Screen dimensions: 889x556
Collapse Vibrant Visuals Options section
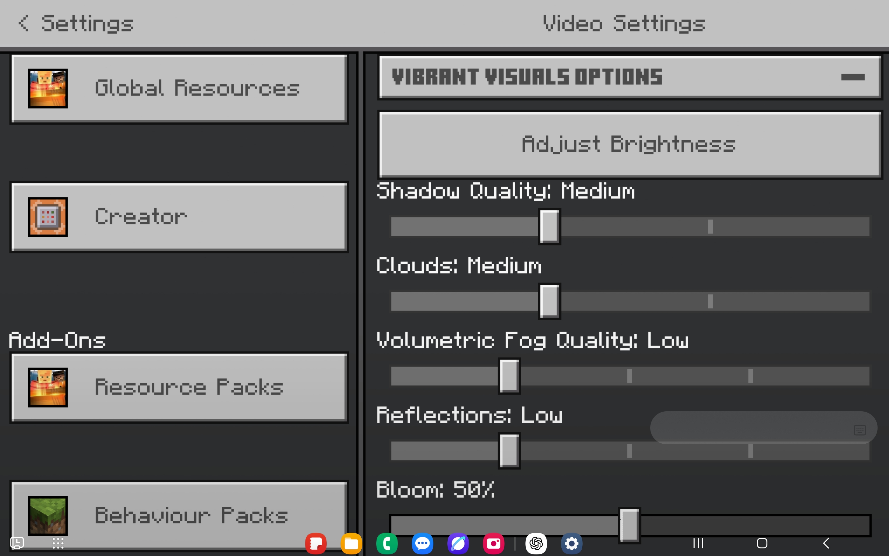click(x=852, y=77)
